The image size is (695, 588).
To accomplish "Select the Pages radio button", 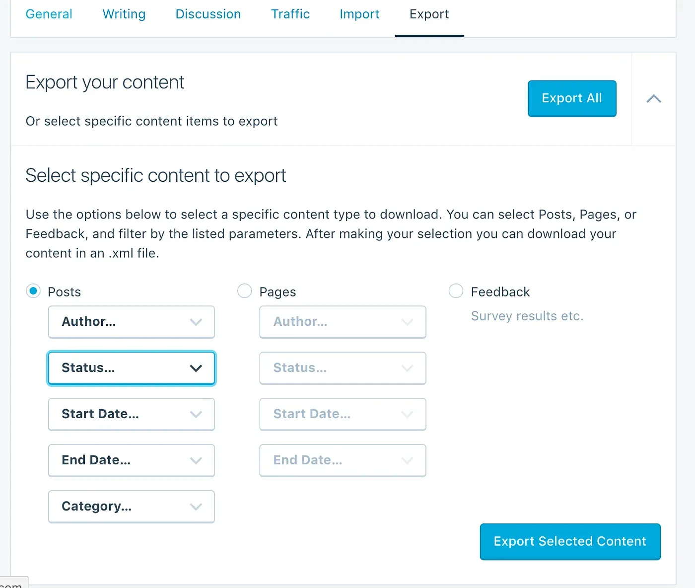I will (x=245, y=291).
